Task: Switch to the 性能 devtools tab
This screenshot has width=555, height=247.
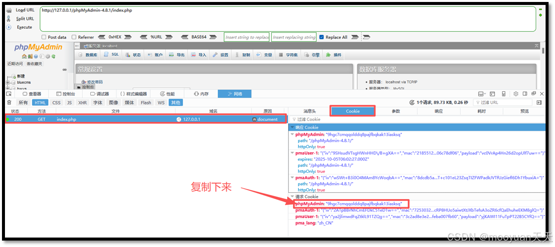Action: point(168,94)
